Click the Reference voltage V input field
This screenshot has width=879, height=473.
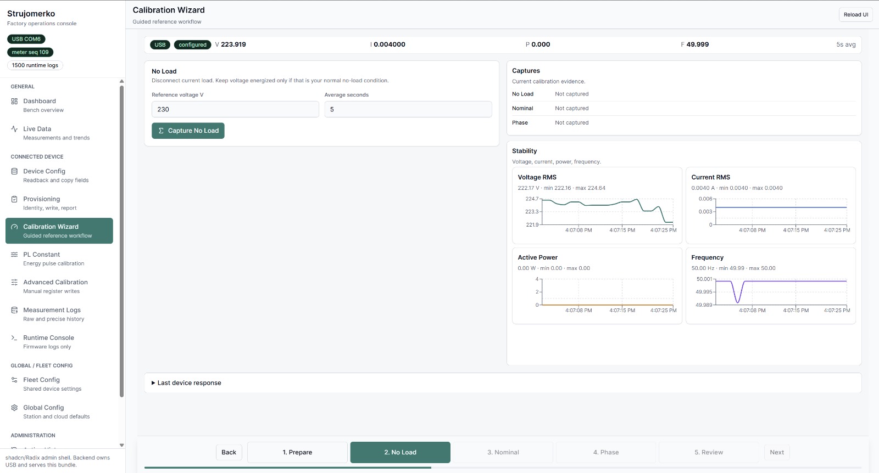pyautogui.click(x=235, y=109)
